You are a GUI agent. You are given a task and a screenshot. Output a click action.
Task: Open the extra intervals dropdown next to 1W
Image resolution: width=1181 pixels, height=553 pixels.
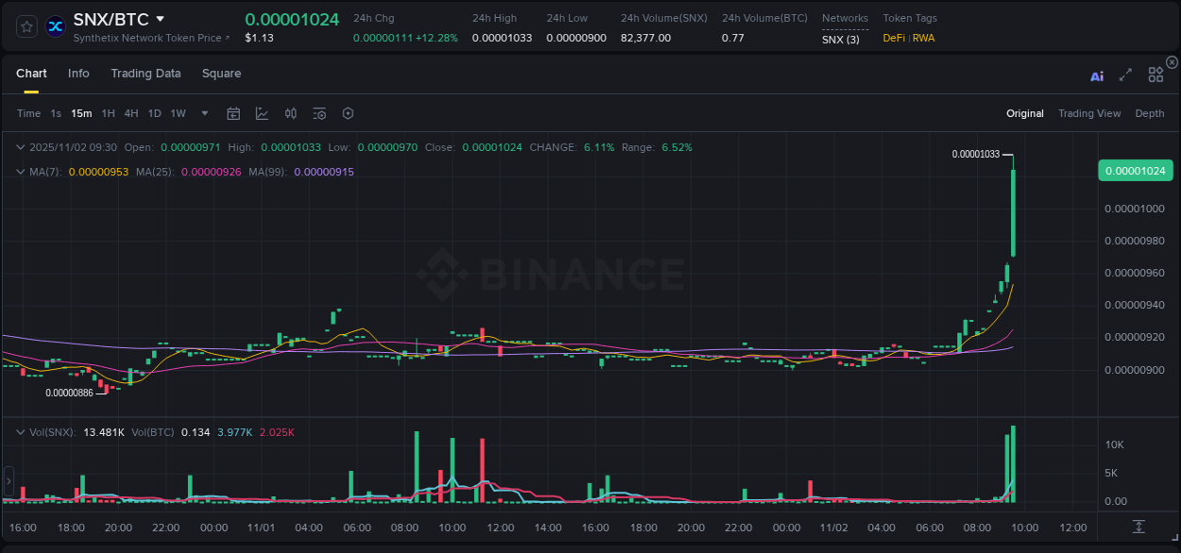click(x=203, y=113)
